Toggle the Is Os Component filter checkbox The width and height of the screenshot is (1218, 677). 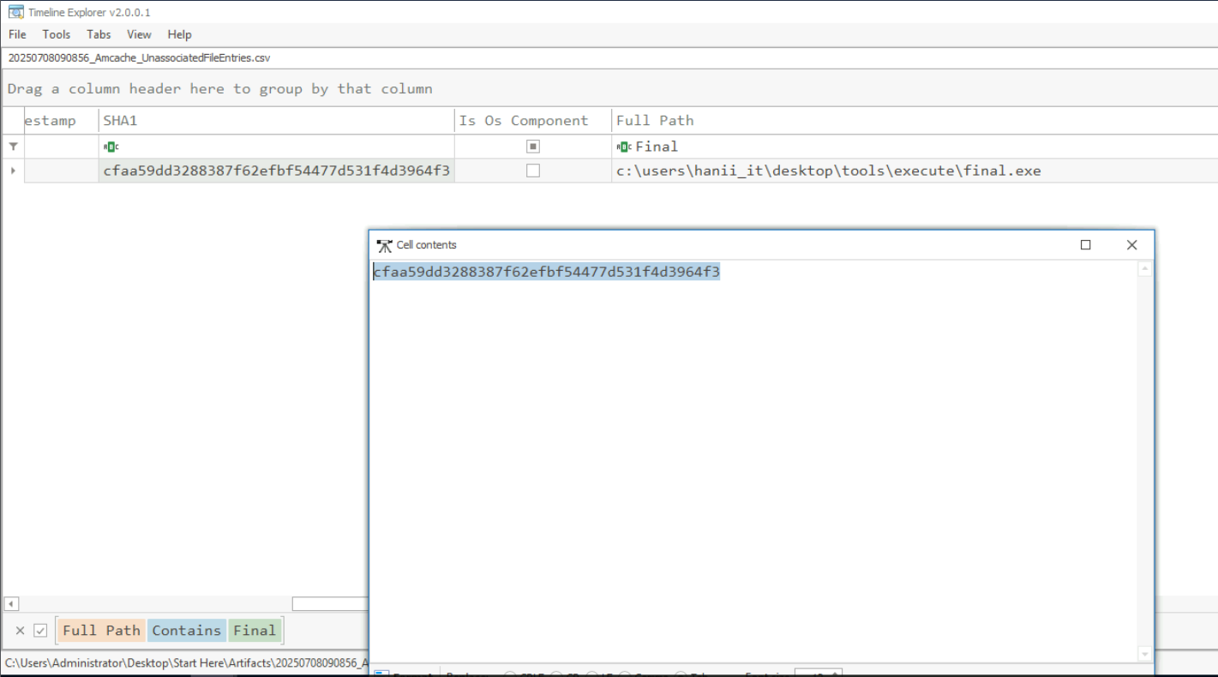click(x=533, y=147)
